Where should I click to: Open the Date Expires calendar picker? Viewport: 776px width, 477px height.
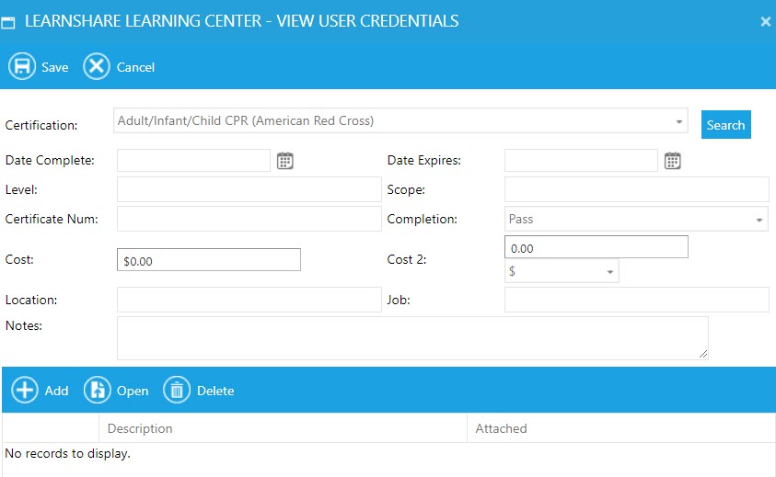[673, 161]
